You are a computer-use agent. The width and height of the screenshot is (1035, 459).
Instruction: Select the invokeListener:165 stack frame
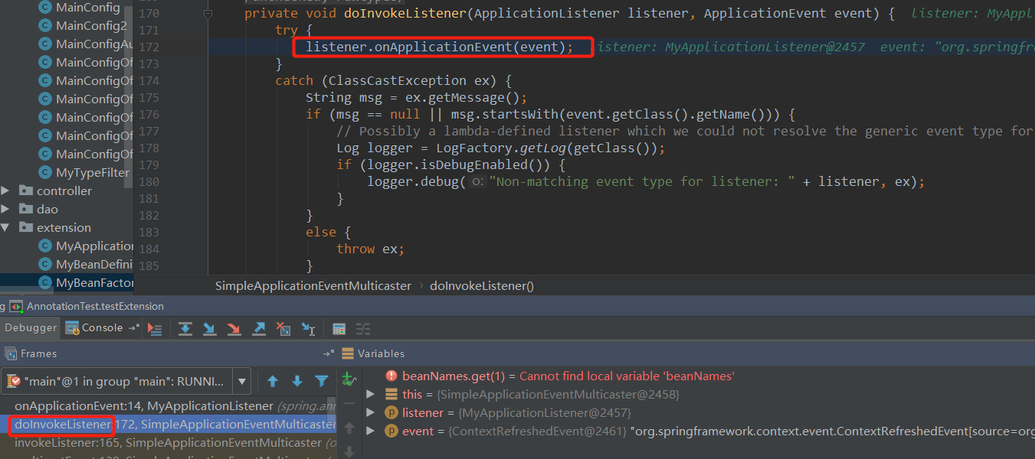pos(168,442)
